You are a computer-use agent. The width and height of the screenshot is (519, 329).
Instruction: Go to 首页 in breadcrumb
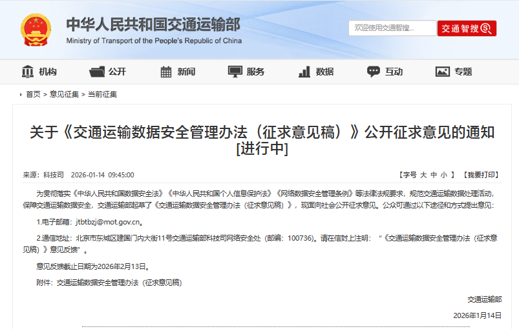pos(33,94)
